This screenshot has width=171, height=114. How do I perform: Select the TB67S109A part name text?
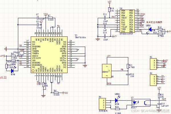(x=80, y=38)
